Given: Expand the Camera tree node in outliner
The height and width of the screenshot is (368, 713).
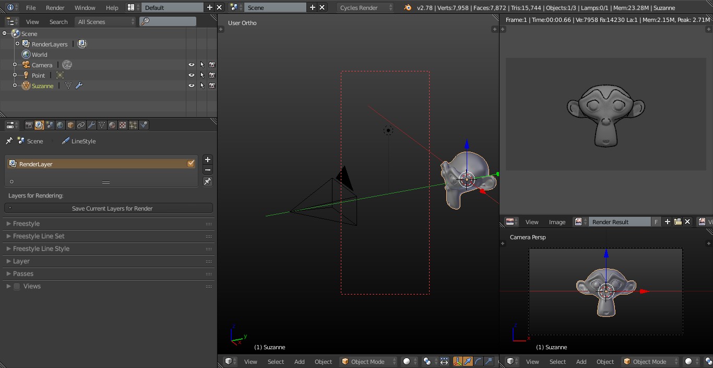Looking at the screenshot, I should coord(15,65).
